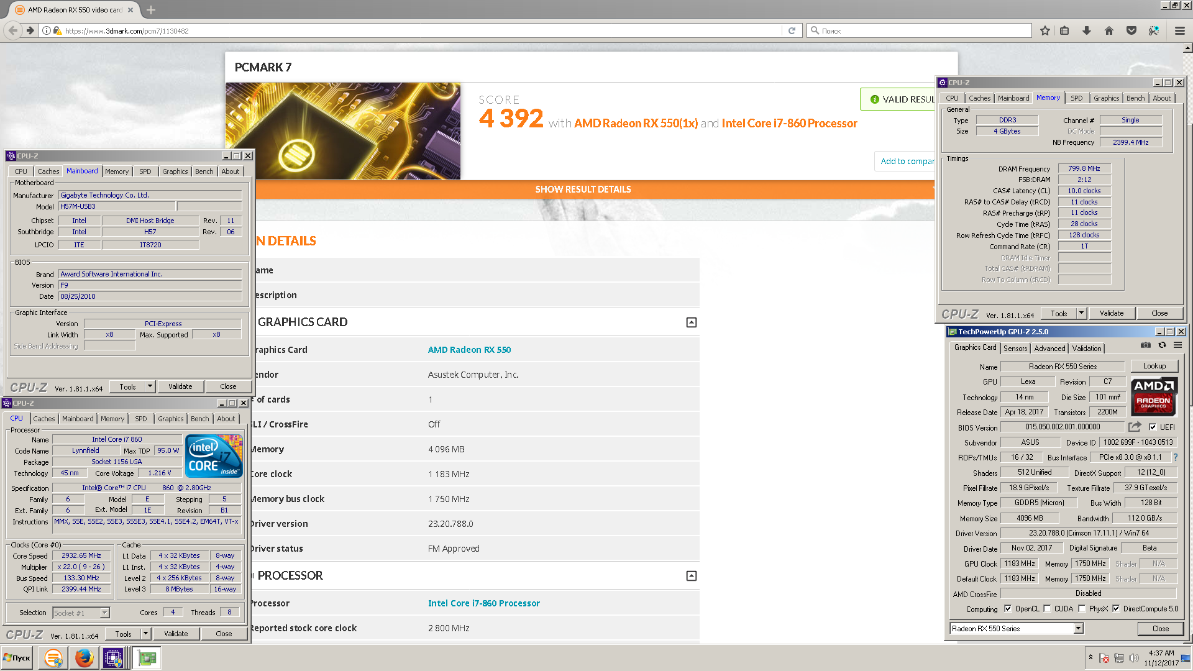
Task: Toggle the CUDA checkbox
Action: coord(1047,609)
